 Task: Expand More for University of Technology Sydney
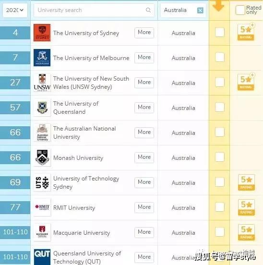pos(144,182)
